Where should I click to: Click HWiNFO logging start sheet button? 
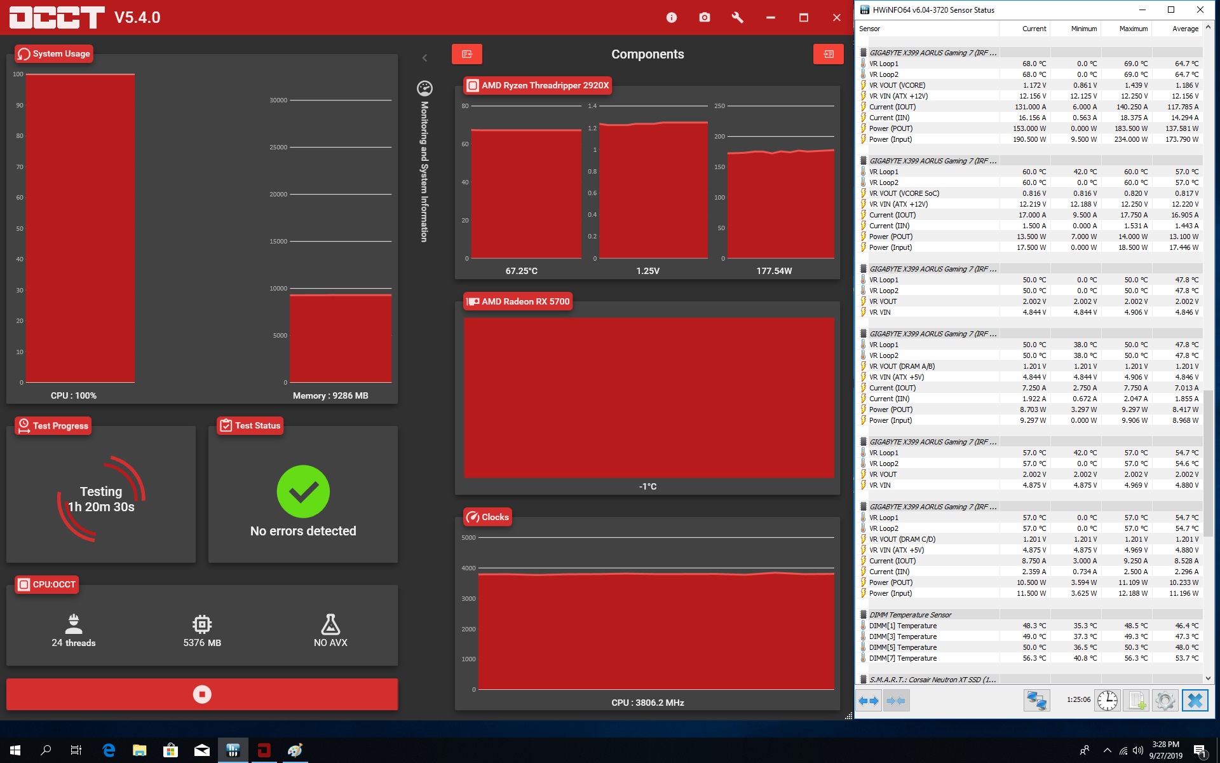(x=1135, y=701)
